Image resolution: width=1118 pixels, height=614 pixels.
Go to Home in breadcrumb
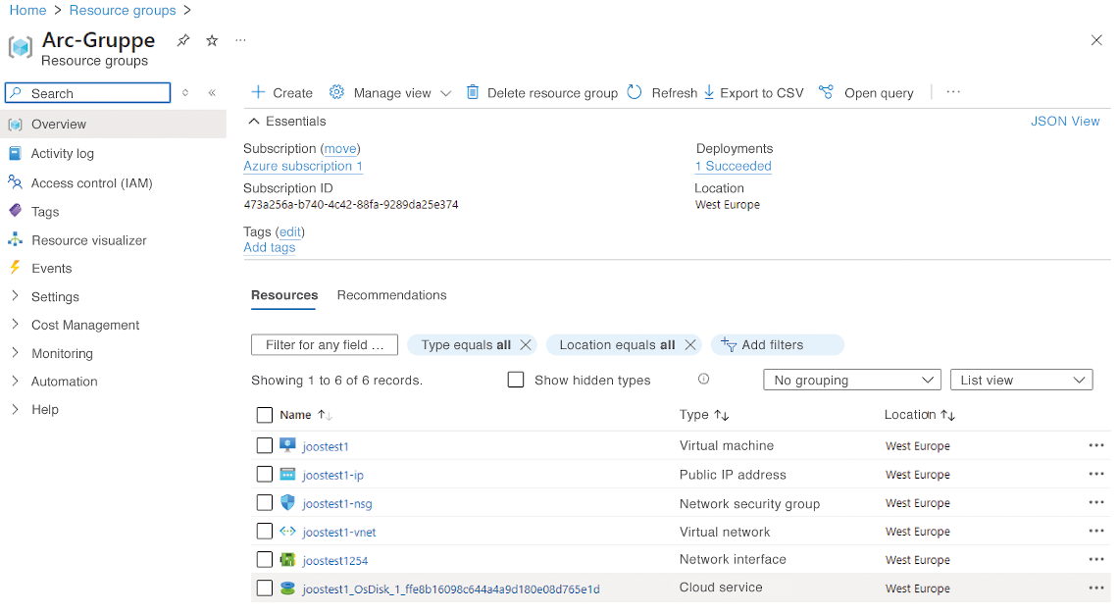[27, 10]
